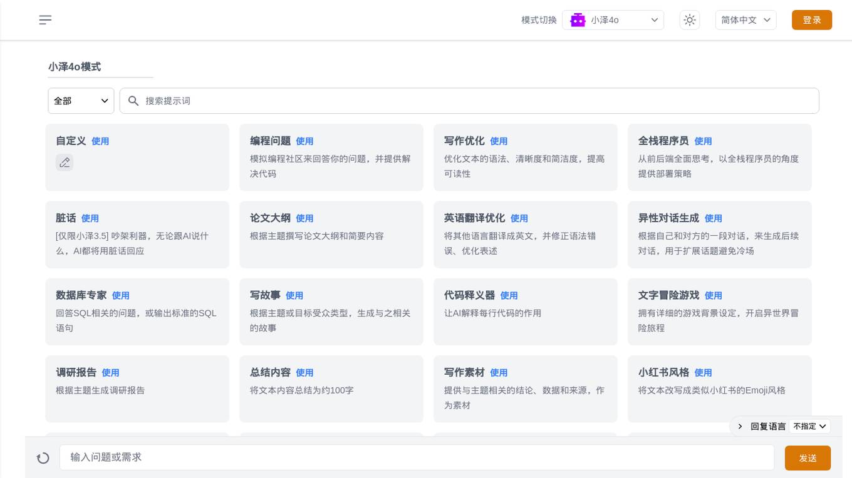This screenshot has height=478, width=852.
Task: Click description 让AI解释每行代码的作用
Action: (x=492, y=313)
